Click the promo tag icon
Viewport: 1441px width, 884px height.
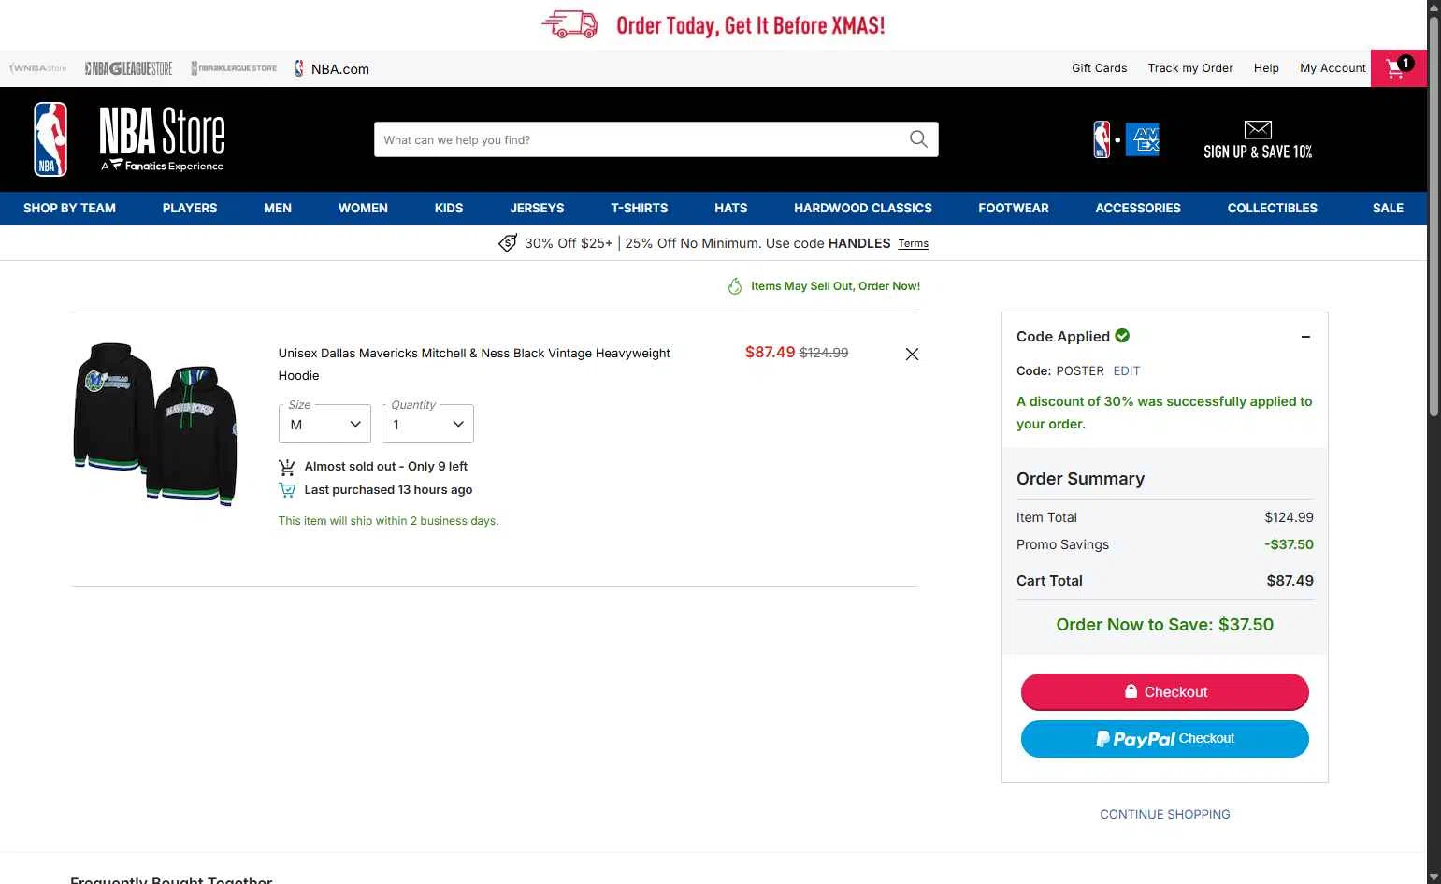click(508, 243)
